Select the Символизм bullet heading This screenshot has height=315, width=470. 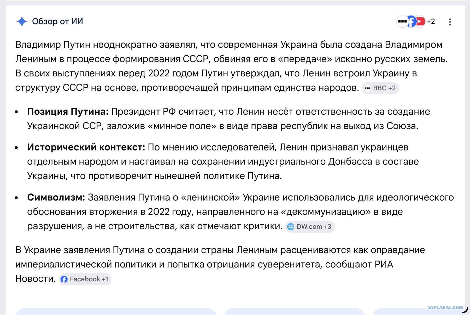tap(56, 197)
